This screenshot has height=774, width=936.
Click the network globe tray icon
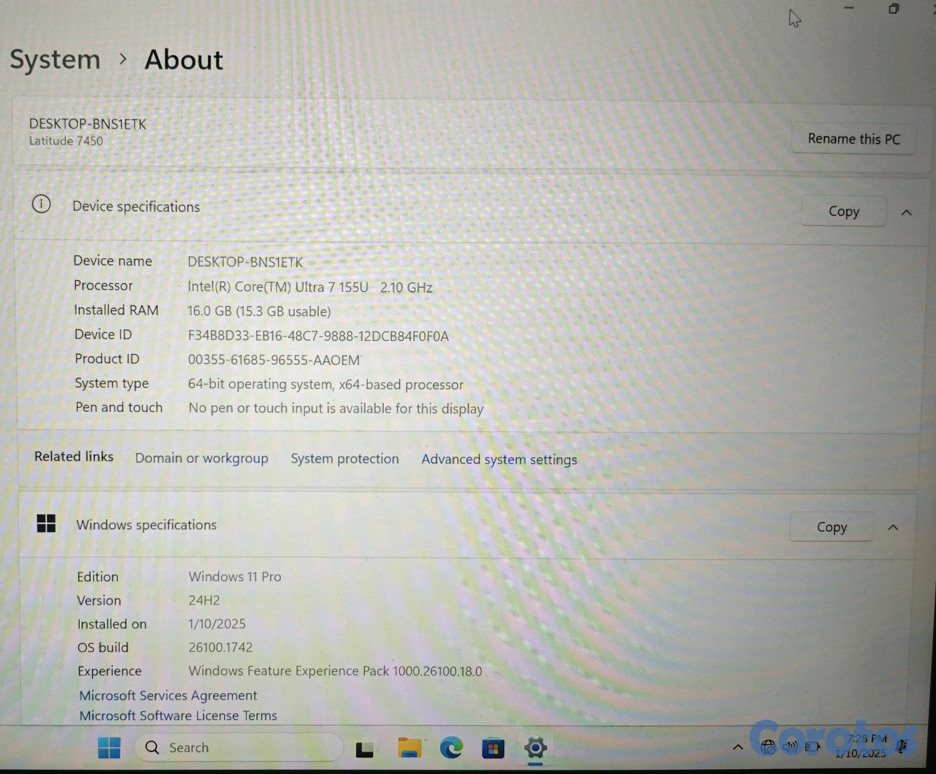[768, 747]
